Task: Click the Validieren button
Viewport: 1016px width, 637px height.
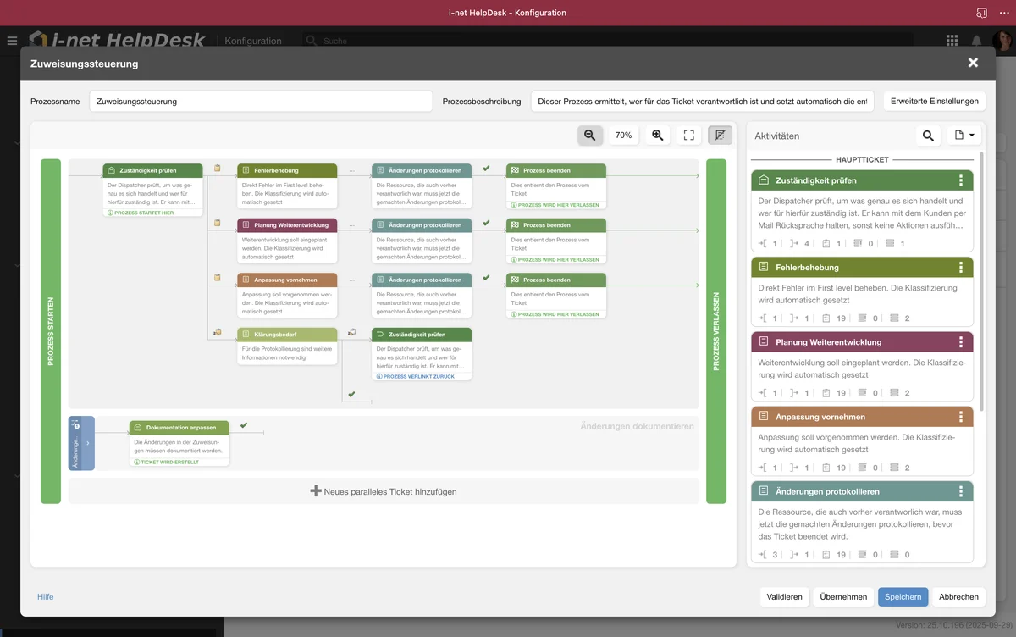Action: [784, 597]
